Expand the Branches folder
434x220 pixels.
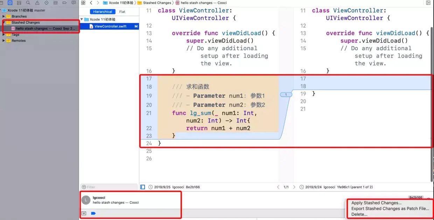point(4,16)
